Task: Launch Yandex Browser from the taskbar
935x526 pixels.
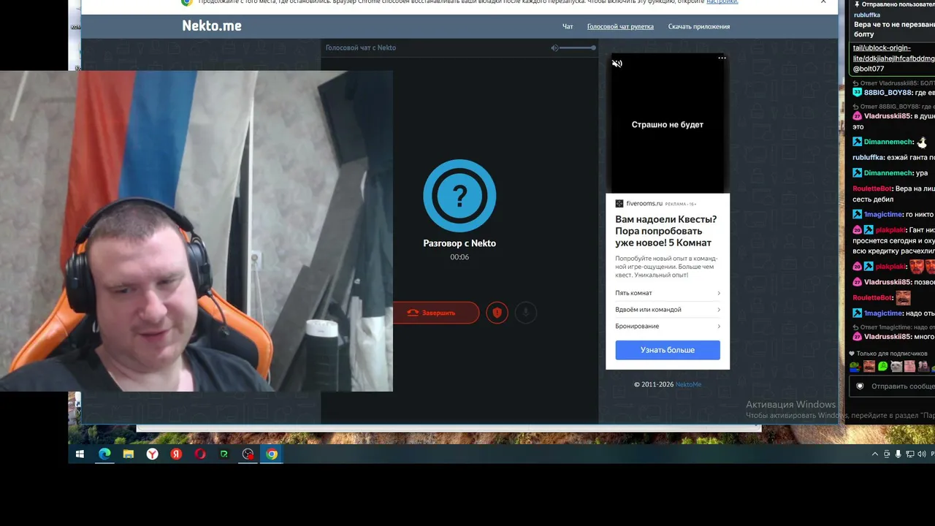Action: [x=152, y=454]
